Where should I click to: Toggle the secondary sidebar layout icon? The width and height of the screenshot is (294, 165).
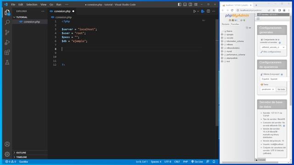coord(190,5)
